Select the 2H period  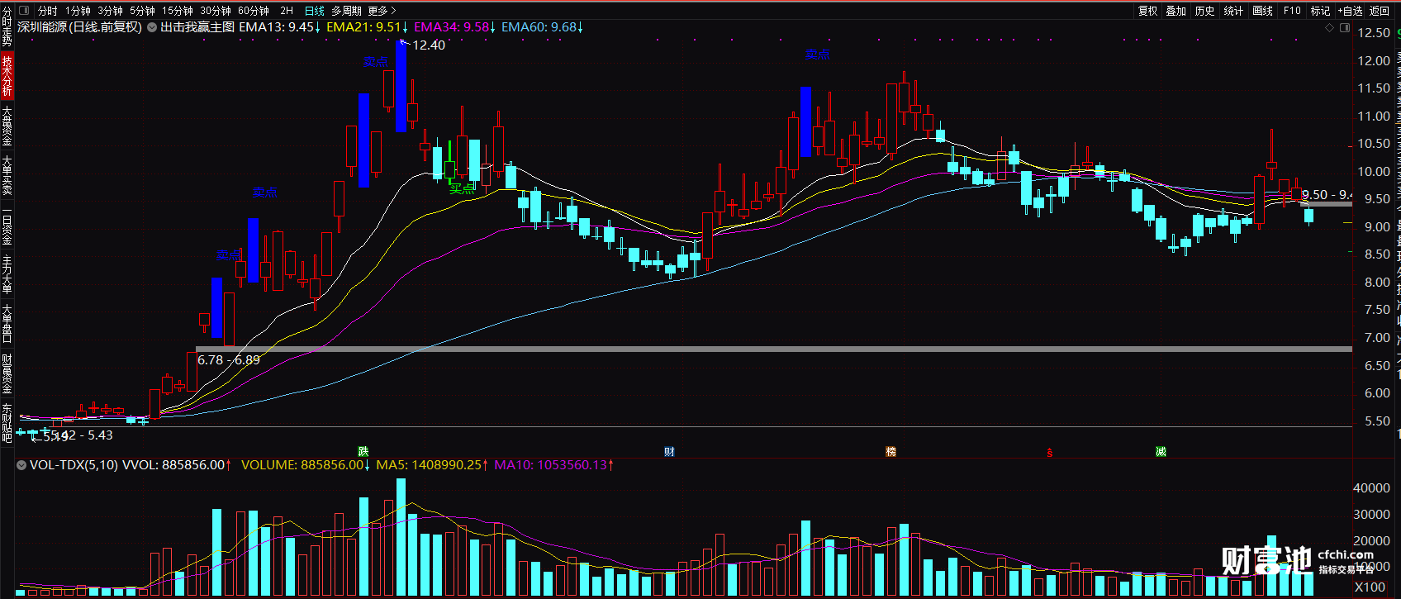pyautogui.click(x=287, y=11)
